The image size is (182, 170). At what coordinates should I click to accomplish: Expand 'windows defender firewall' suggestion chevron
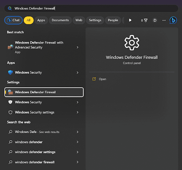pyautogui.click(x=77, y=162)
